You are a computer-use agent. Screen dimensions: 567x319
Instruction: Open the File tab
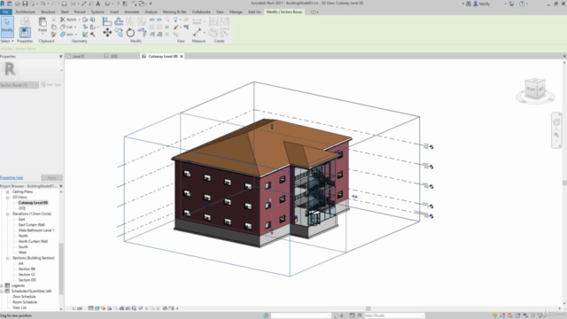5,12
